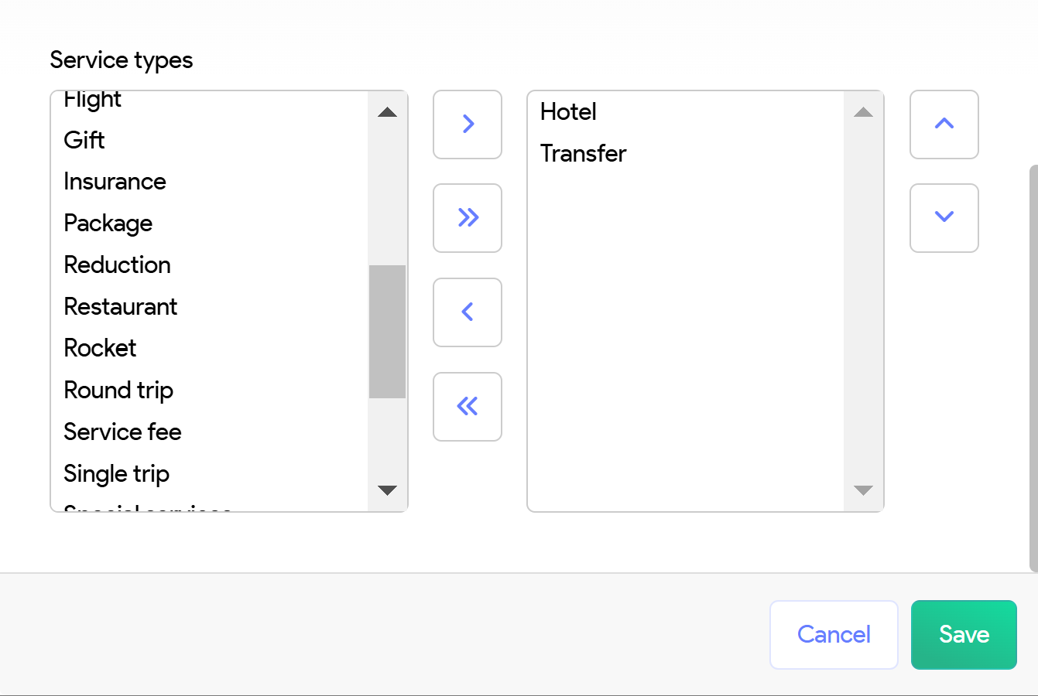Save the service types selection
This screenshot has width=1038, height=696.
(x=964, y=635)
